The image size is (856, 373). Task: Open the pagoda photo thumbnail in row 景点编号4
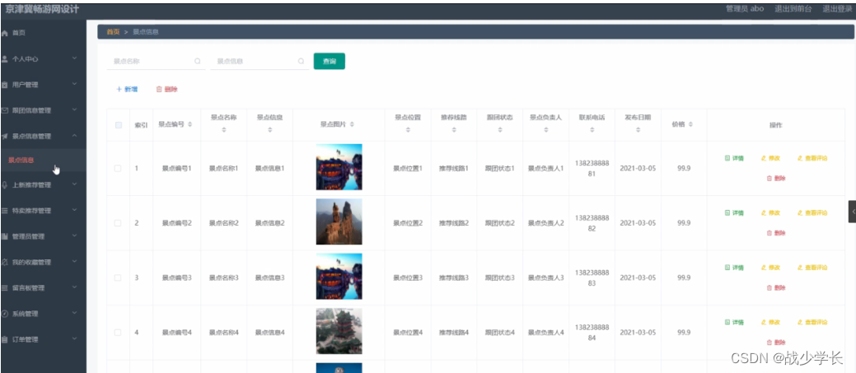339,331
